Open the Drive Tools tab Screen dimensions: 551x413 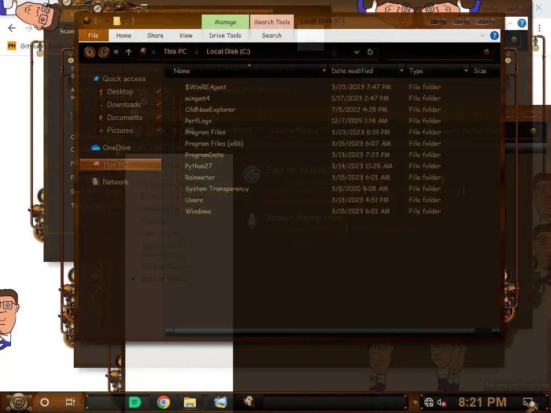tap(225, 35)
